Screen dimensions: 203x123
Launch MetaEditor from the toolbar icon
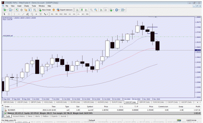(x=54, y=10)
